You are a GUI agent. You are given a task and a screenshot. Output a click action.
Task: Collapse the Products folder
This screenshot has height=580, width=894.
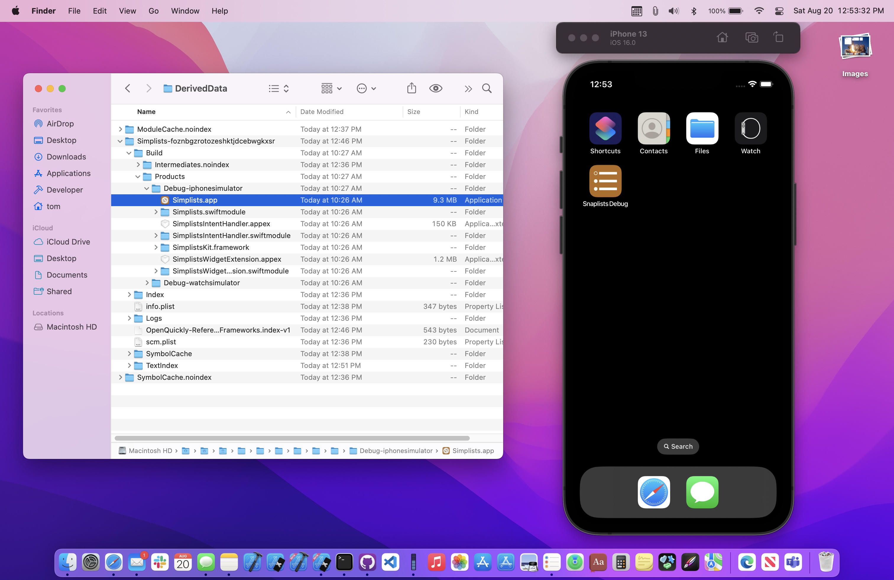[138, 177]
